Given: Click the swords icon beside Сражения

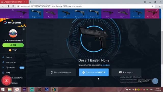Looking at the screenshot, I should click(3, 67).
